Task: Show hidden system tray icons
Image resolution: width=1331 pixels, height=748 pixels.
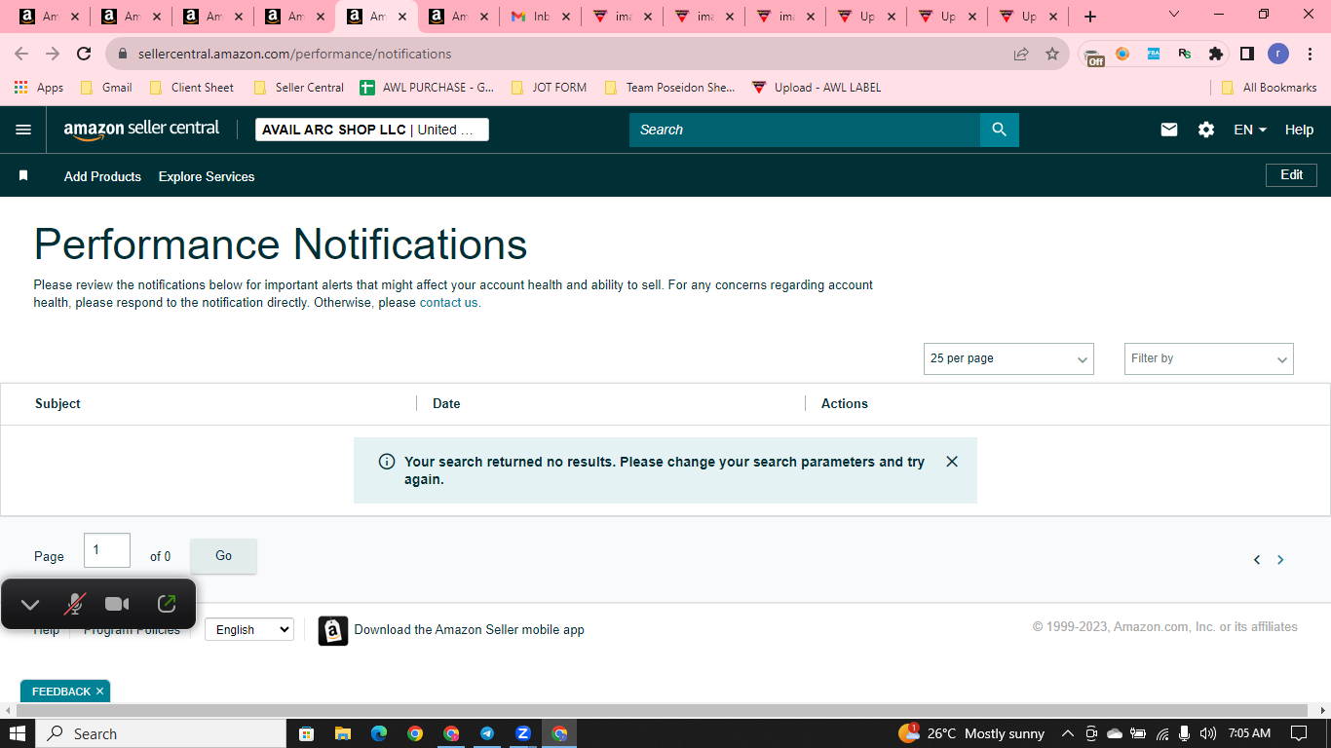Action: [x=1068, y=733]
